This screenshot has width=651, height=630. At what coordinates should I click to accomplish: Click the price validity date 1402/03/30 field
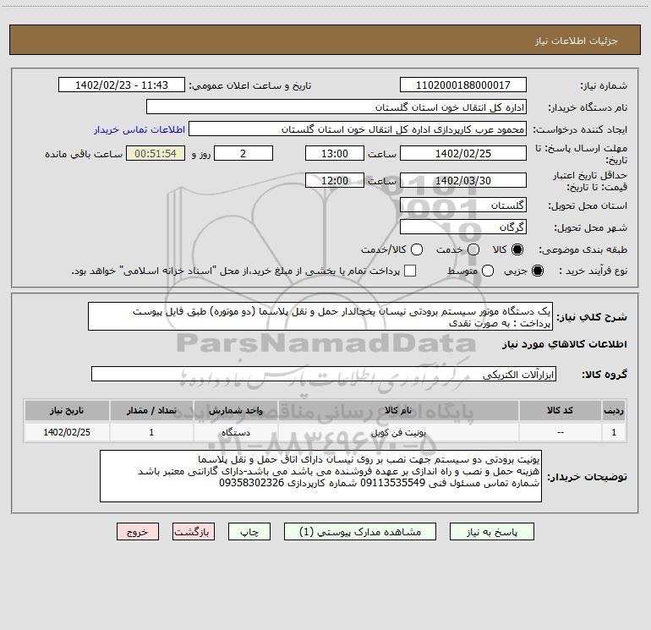pos(463,180)
